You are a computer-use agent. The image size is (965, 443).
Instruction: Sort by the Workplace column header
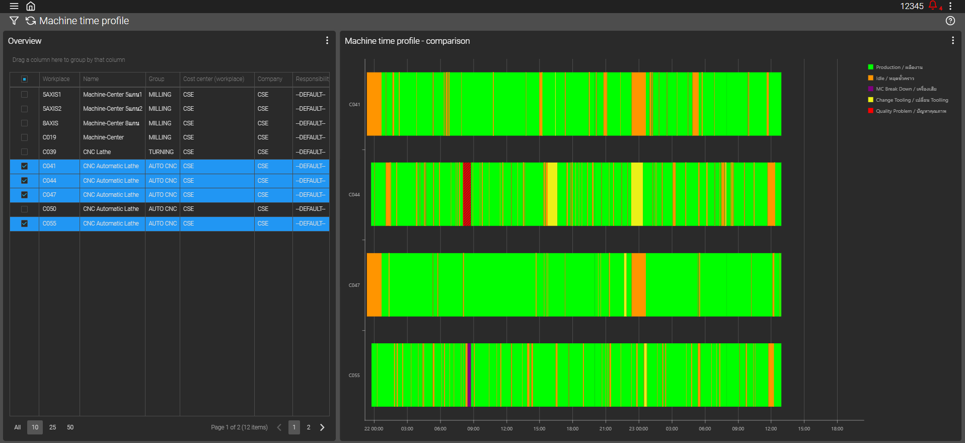(x=56, y=79)
